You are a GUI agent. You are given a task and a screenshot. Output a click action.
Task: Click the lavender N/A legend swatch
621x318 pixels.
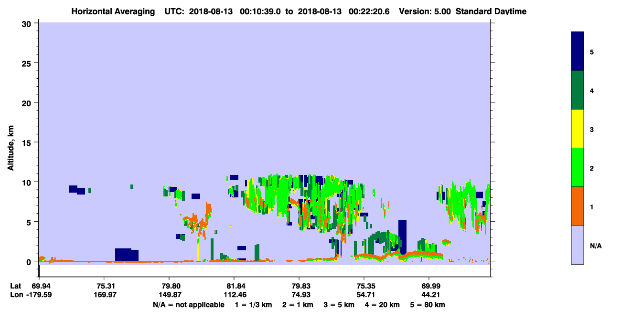point(578,244)
